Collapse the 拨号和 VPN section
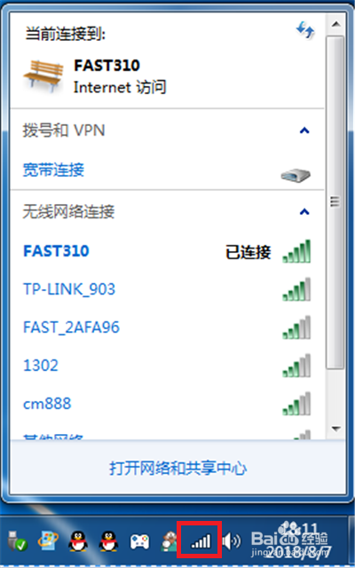Viewport: 355px width, 568px height. [x=304, y=130]
